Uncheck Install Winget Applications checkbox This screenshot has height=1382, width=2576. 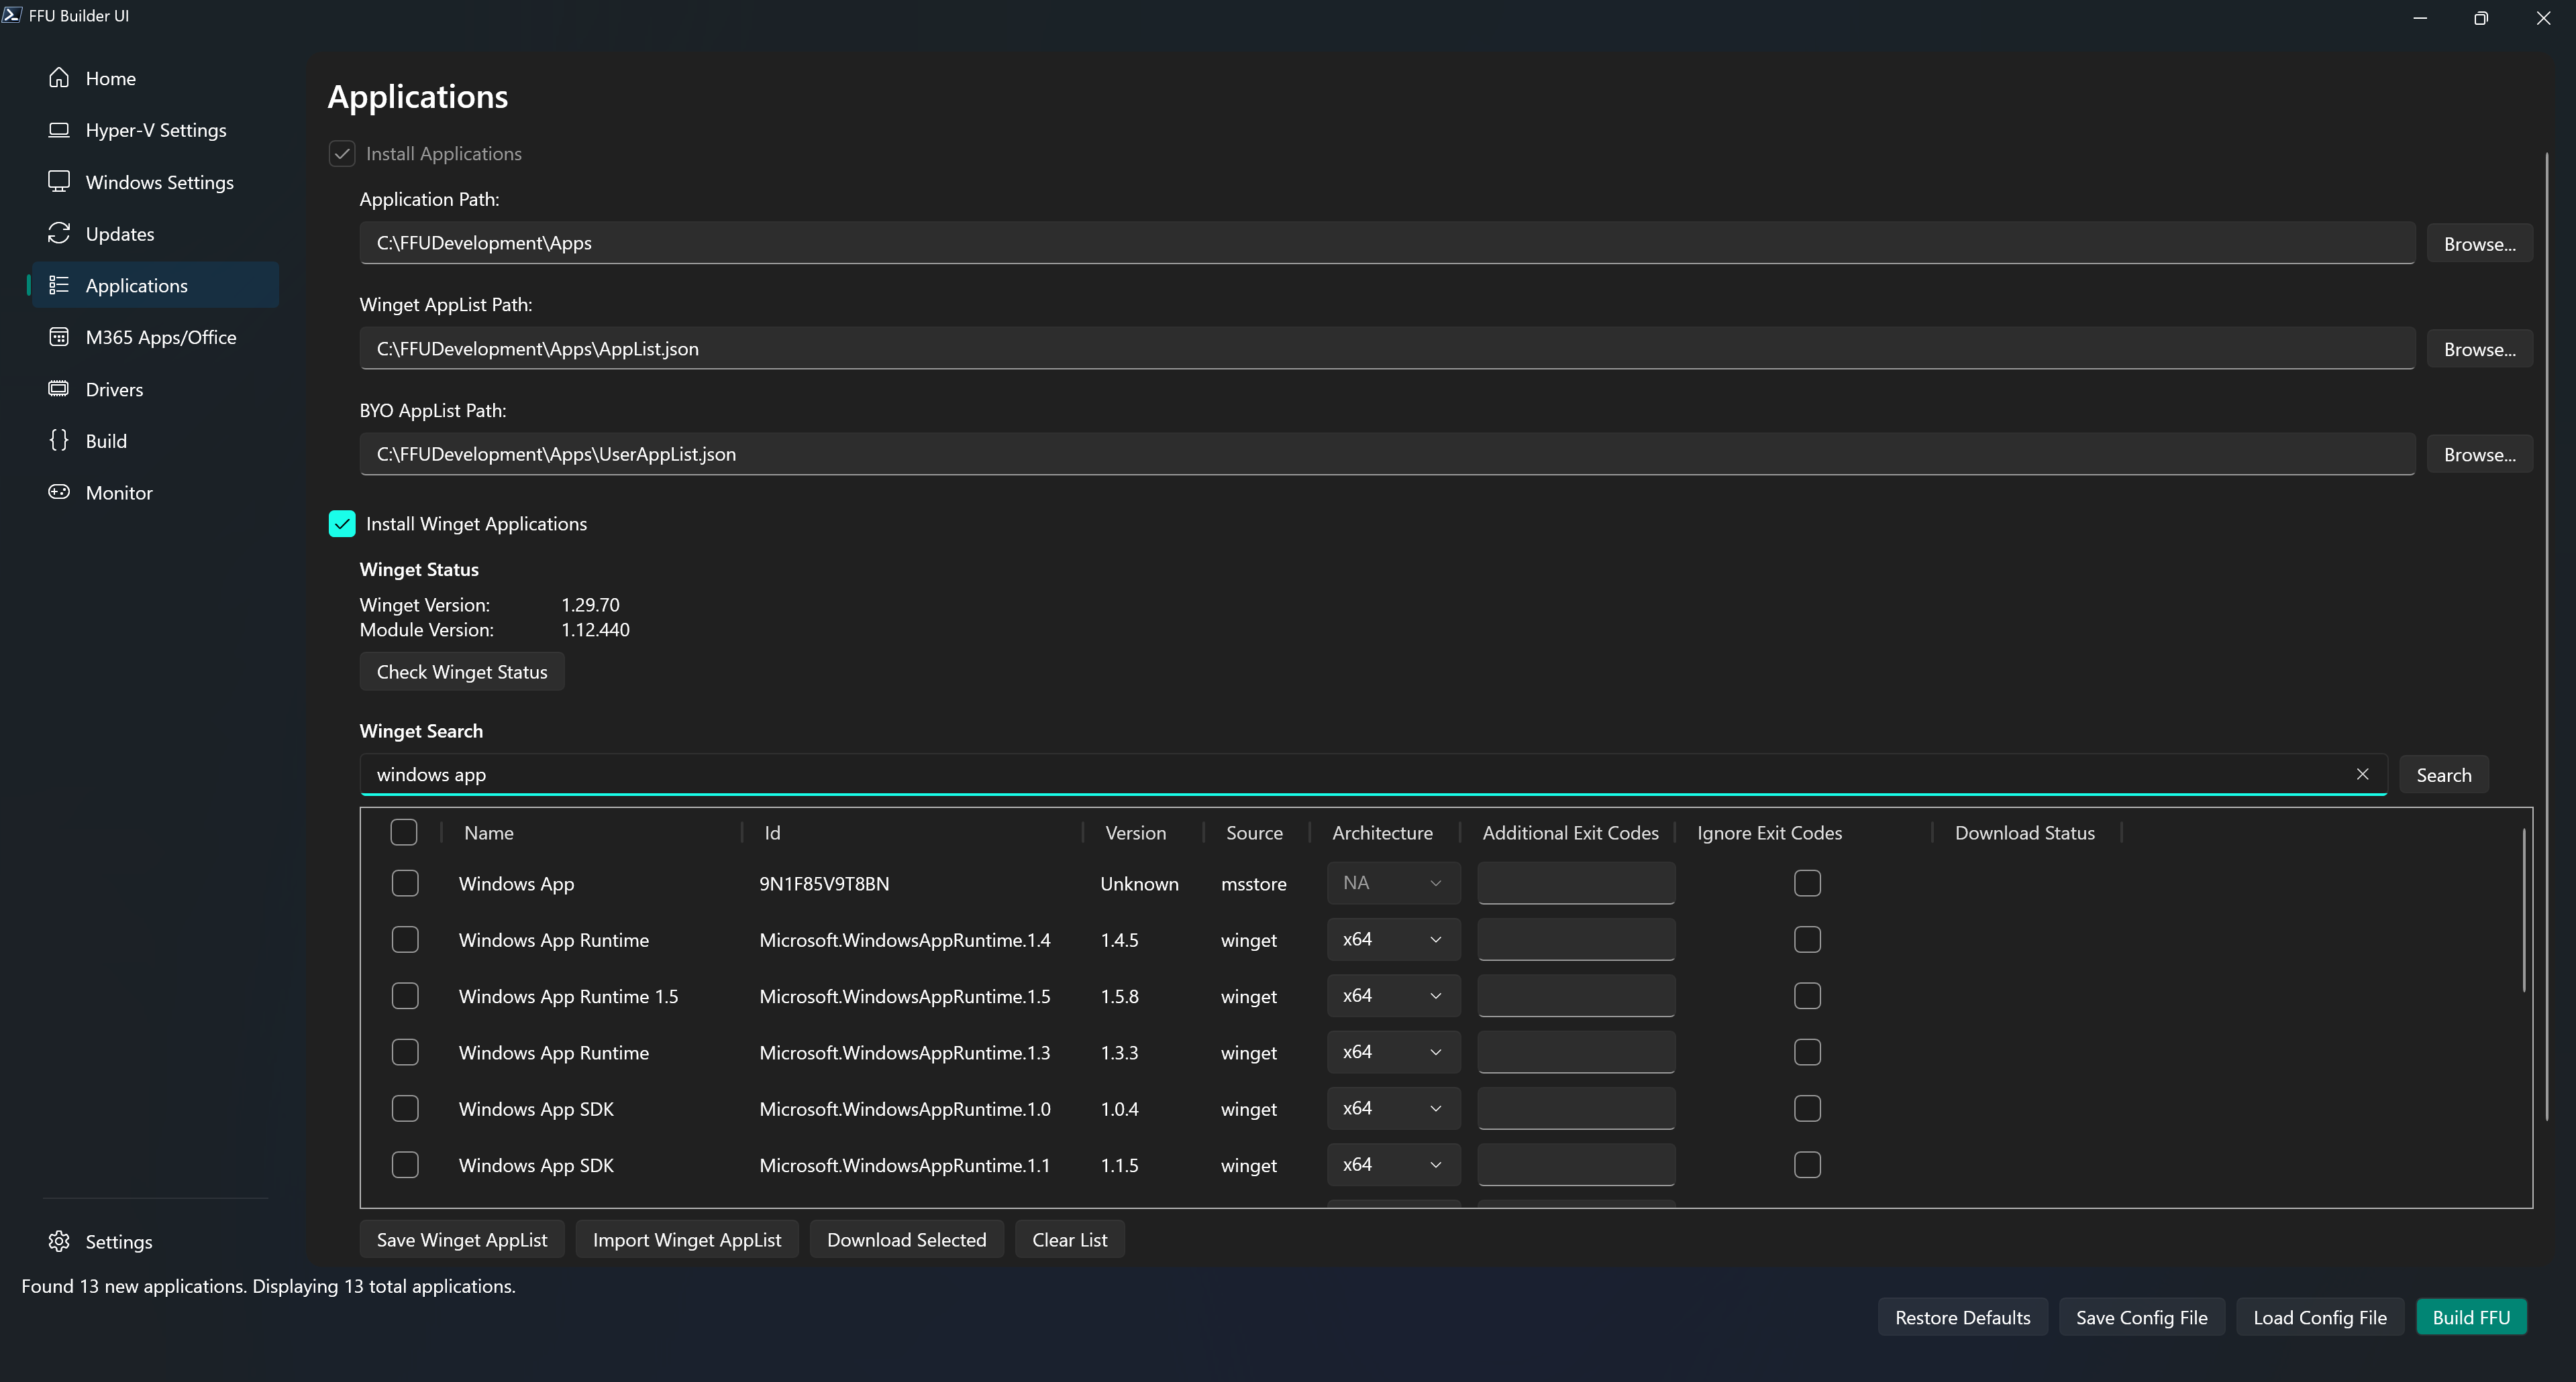[342, 524]
